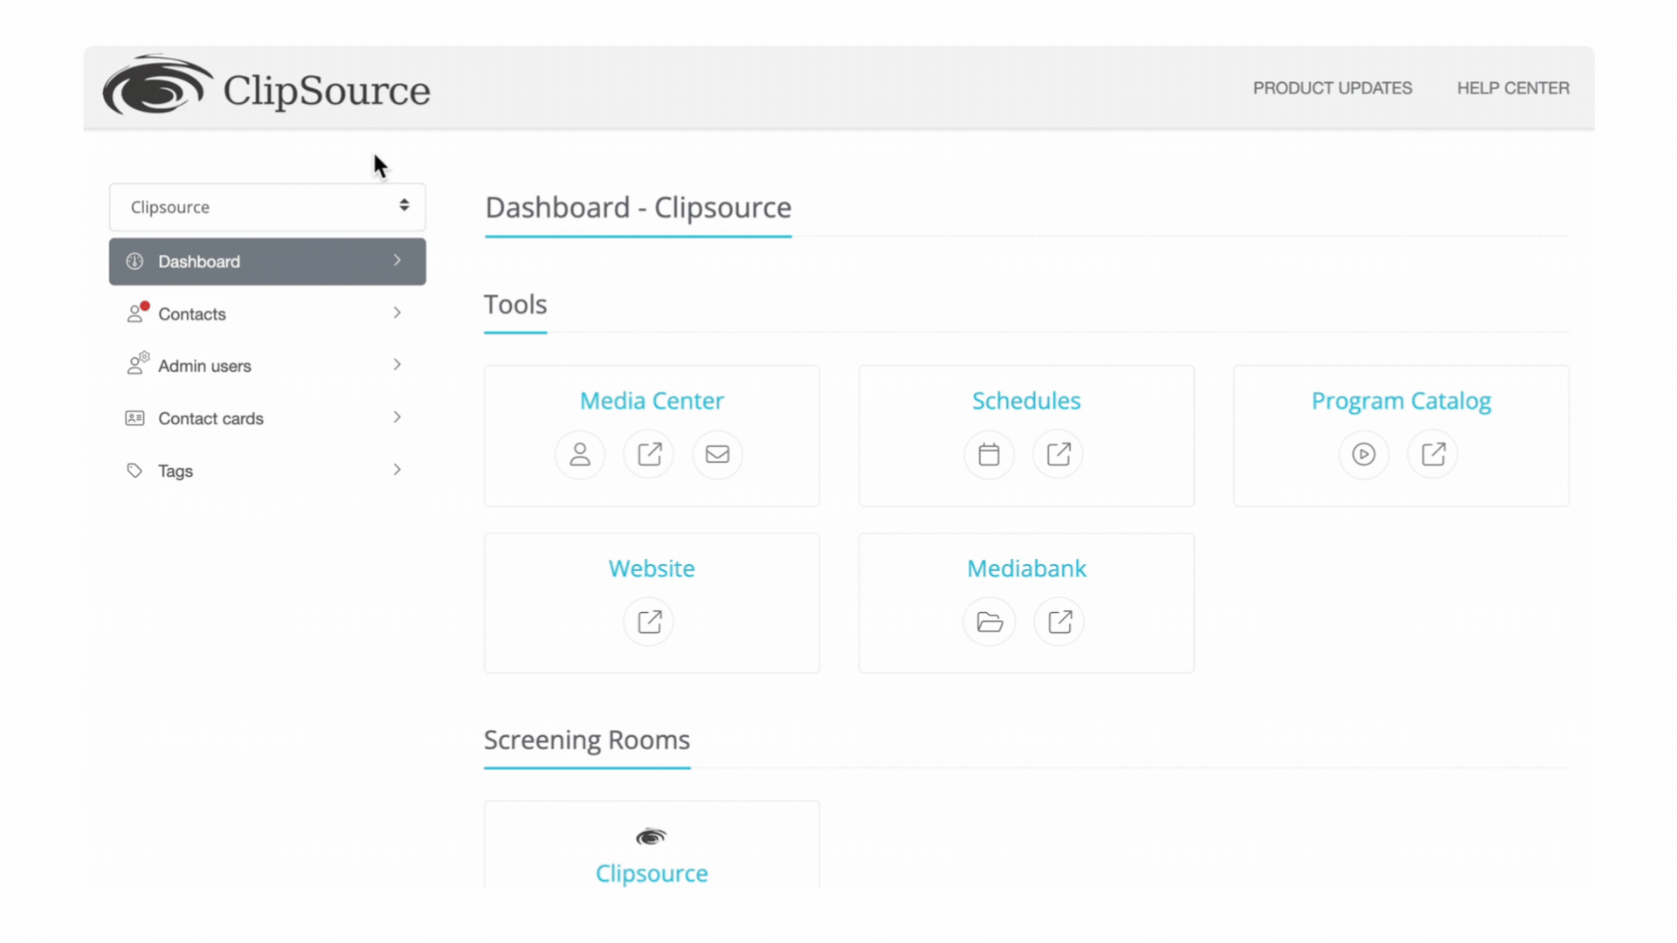Click the Contact cards ID card icon

[135, 418]
